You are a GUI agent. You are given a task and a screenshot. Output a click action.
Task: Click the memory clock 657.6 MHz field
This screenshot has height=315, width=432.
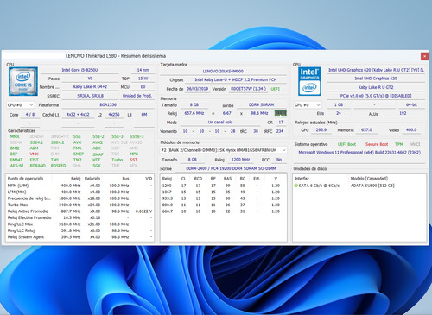coord(194,113)
